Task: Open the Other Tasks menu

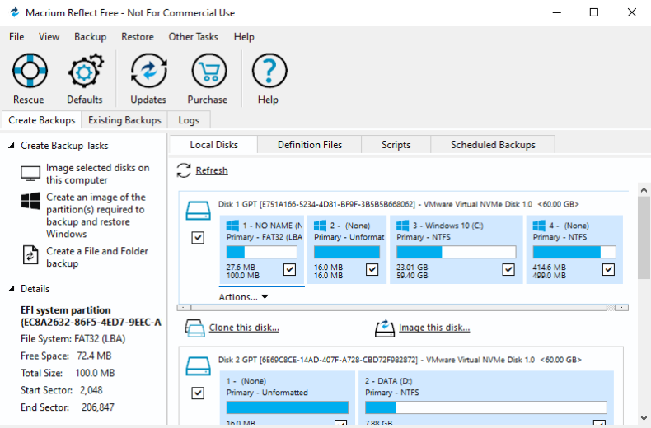Action: pos(193,37)
